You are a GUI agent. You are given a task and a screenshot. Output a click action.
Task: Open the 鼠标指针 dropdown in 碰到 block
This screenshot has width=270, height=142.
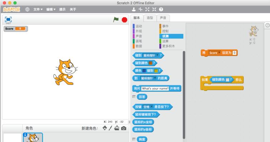point(151,55)
